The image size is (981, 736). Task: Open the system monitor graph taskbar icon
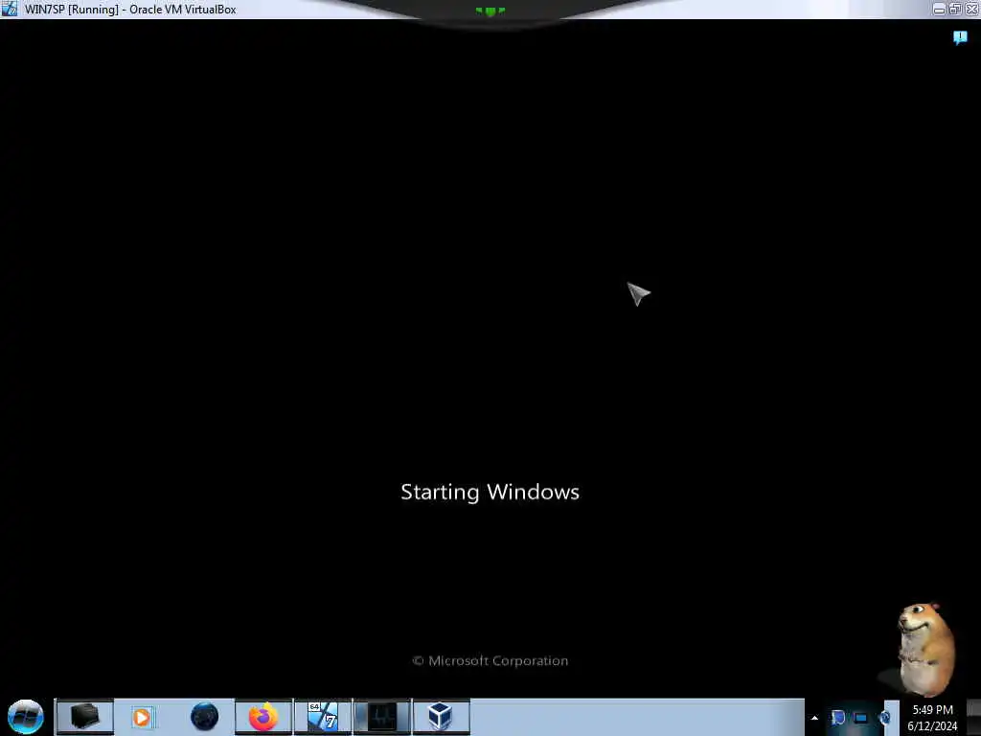click(x=382, y=717)
